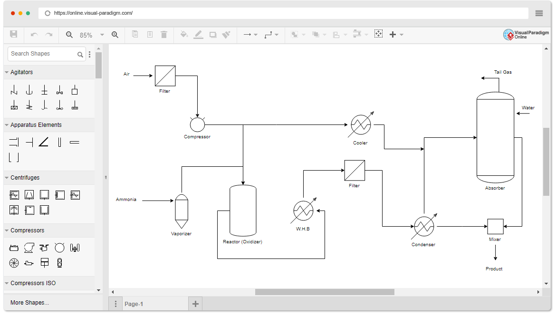This screenshot has height=316, width=556.
Task: Click the Paste icon in toolbar
Action: pyautogui.click(x=150, y=34)
